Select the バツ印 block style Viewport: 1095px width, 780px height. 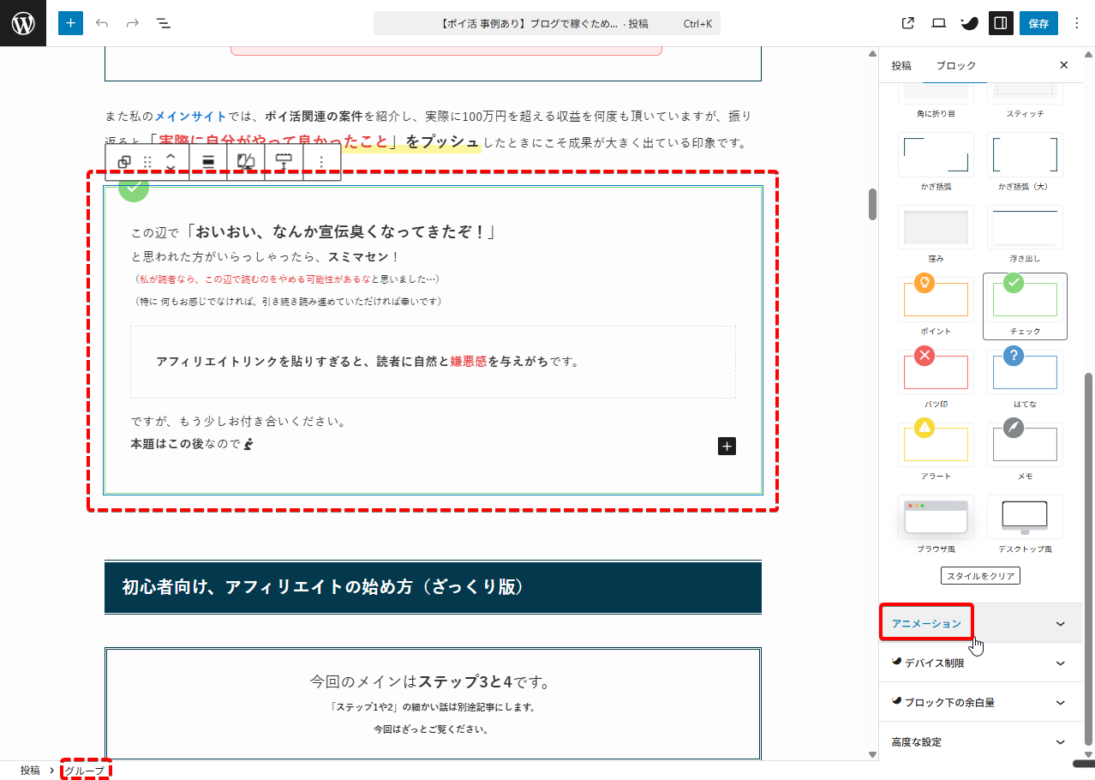tap(936, 372)
